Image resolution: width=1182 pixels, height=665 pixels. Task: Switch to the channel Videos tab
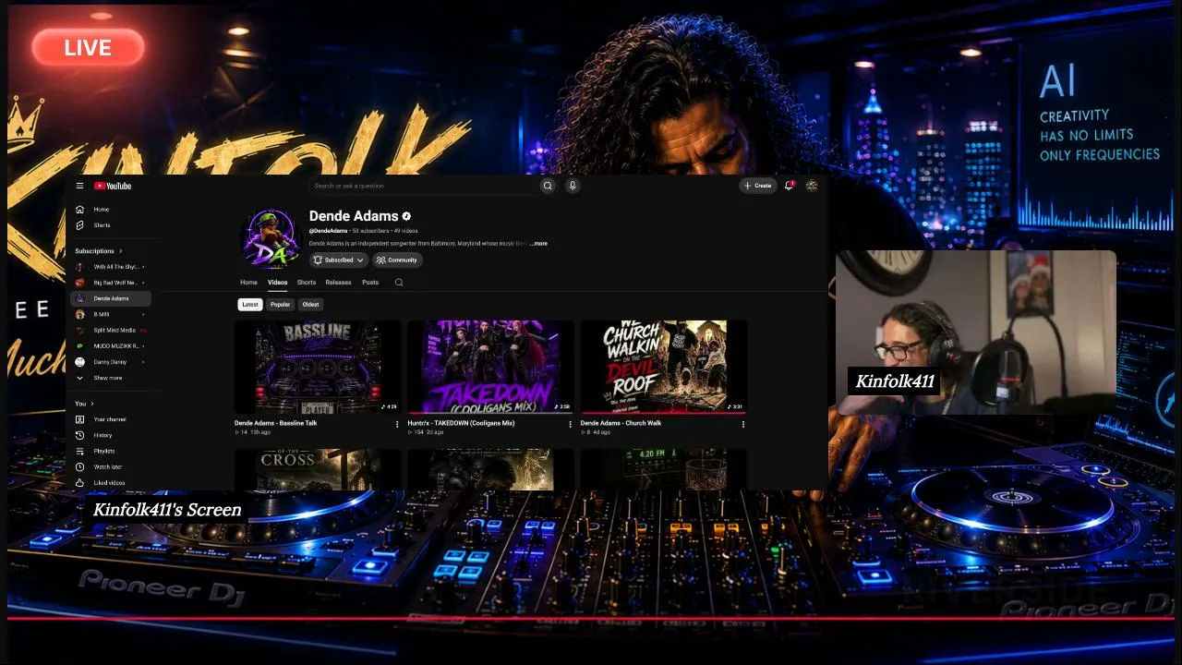[x=278, y=283]
